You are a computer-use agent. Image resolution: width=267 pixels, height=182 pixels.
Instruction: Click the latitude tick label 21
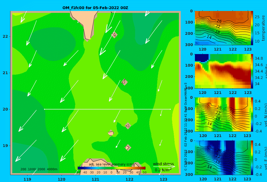click(x=5, y=73)
